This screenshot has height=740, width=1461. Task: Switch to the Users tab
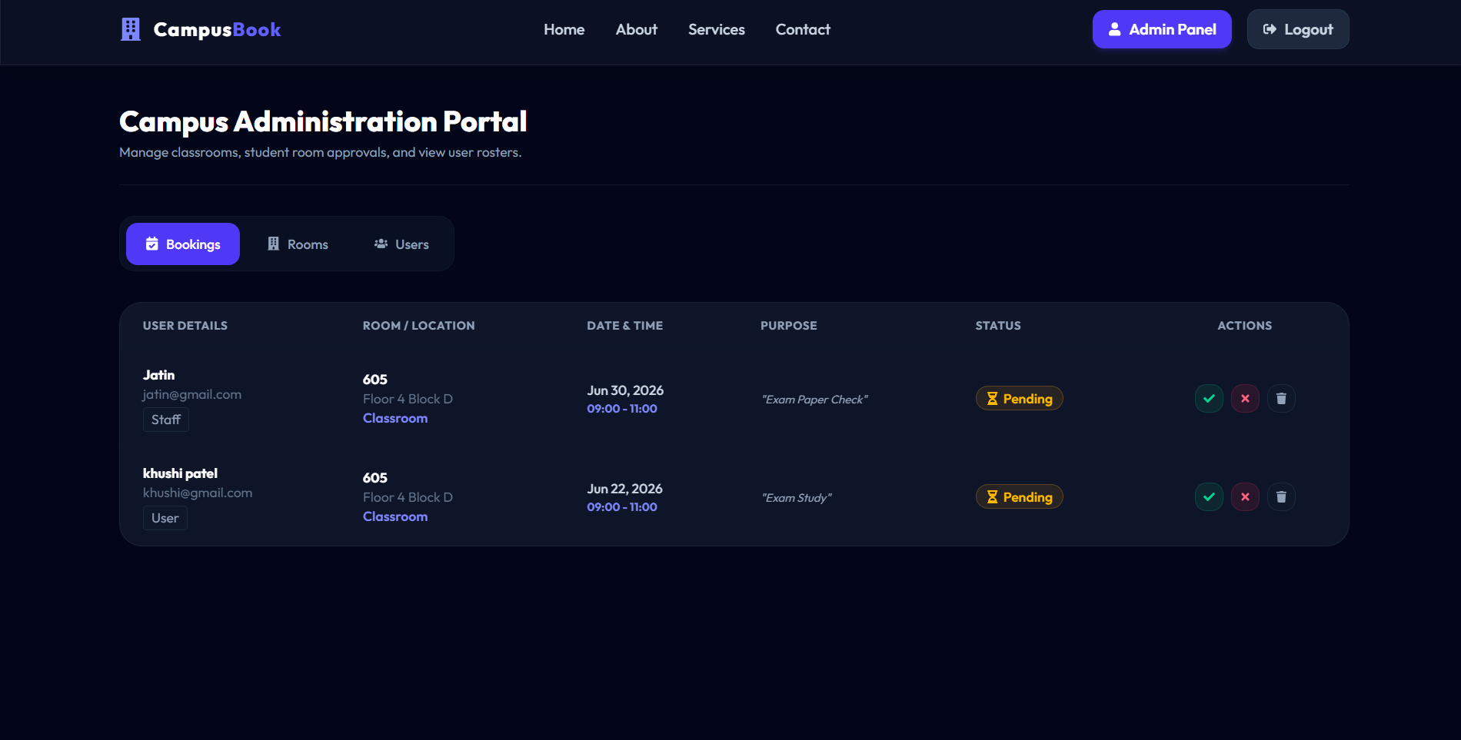click(401, 244)
